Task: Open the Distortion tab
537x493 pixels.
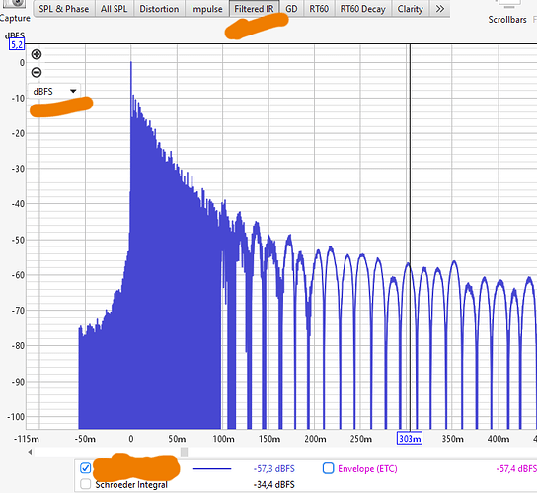Action: click(159, 9)
